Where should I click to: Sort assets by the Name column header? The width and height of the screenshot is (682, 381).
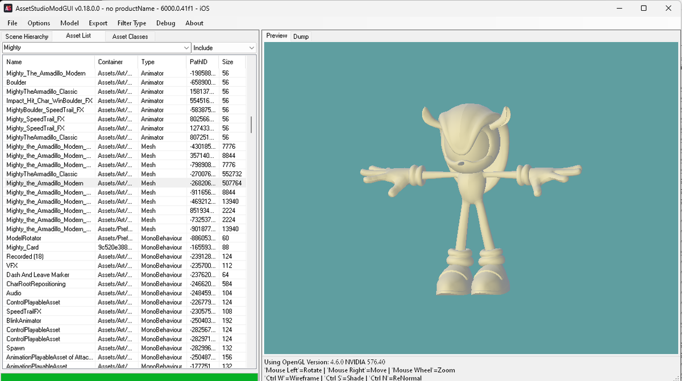coord(49,62)
